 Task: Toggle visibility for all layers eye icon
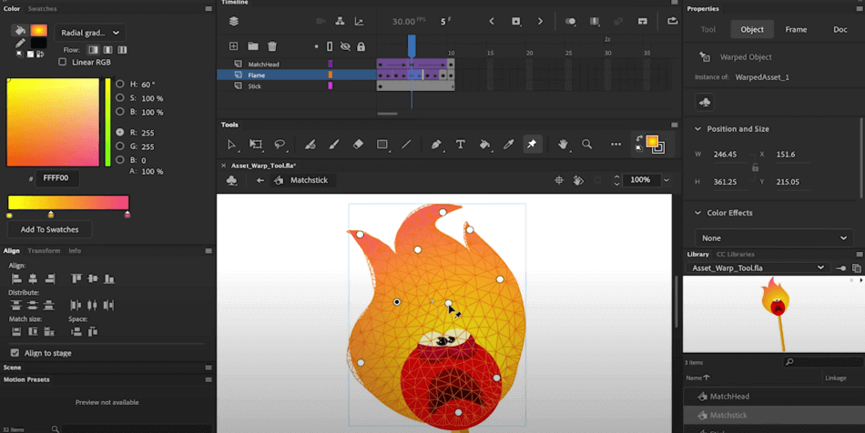pos(345,46)
